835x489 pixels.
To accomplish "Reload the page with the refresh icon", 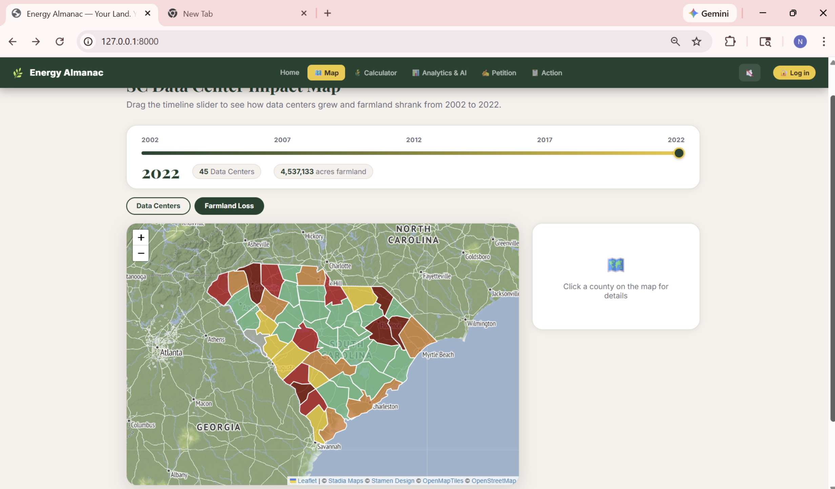I will click(60, 41).
